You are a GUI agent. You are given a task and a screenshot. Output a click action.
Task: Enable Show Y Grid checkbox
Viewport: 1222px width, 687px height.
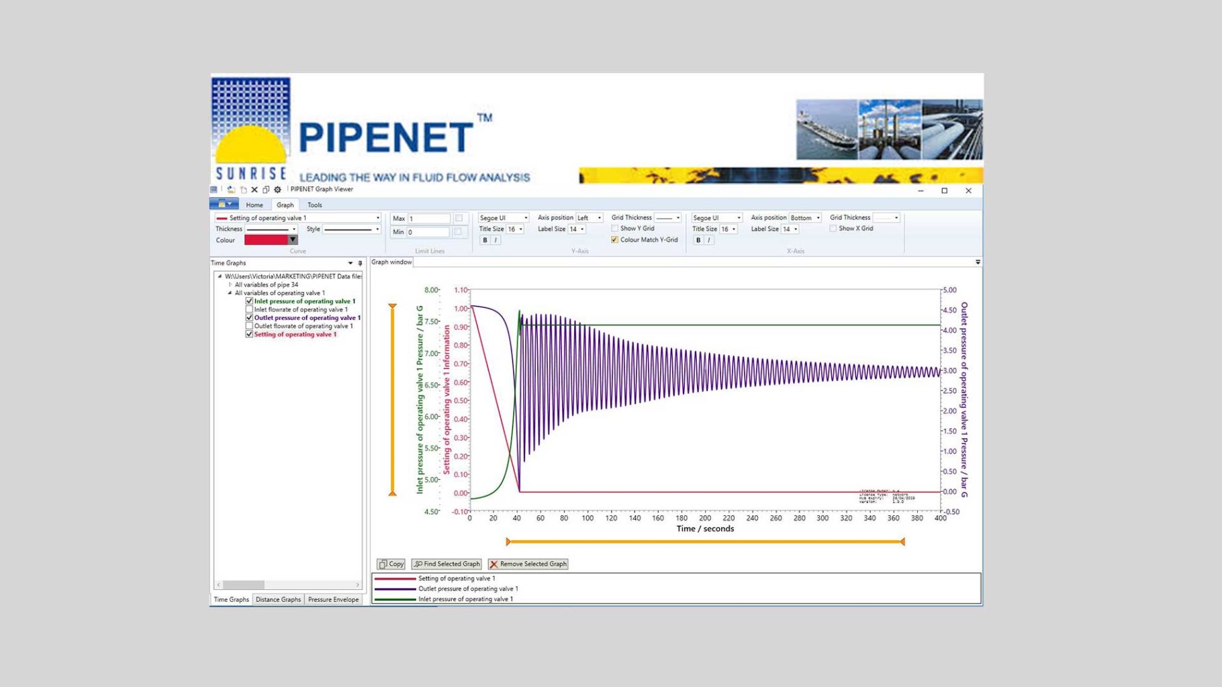[614, 228]
